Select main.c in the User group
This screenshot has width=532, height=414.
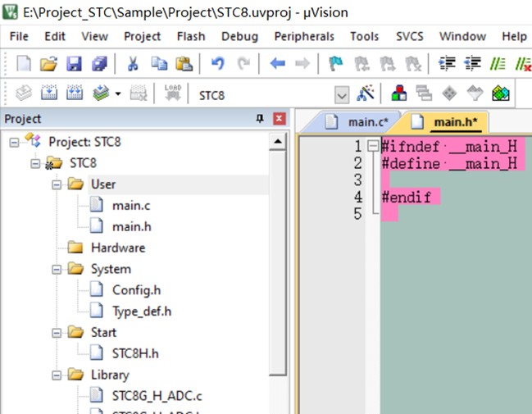[131, 206]
